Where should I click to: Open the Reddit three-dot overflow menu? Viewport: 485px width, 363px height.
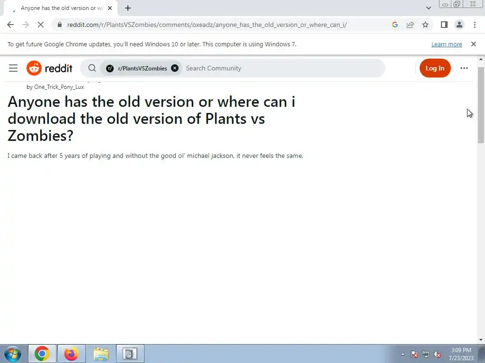tap(464, 68)
